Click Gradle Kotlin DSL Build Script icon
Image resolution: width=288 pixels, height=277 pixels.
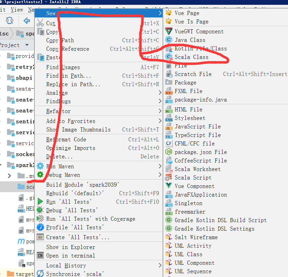[x=169, y=220]
